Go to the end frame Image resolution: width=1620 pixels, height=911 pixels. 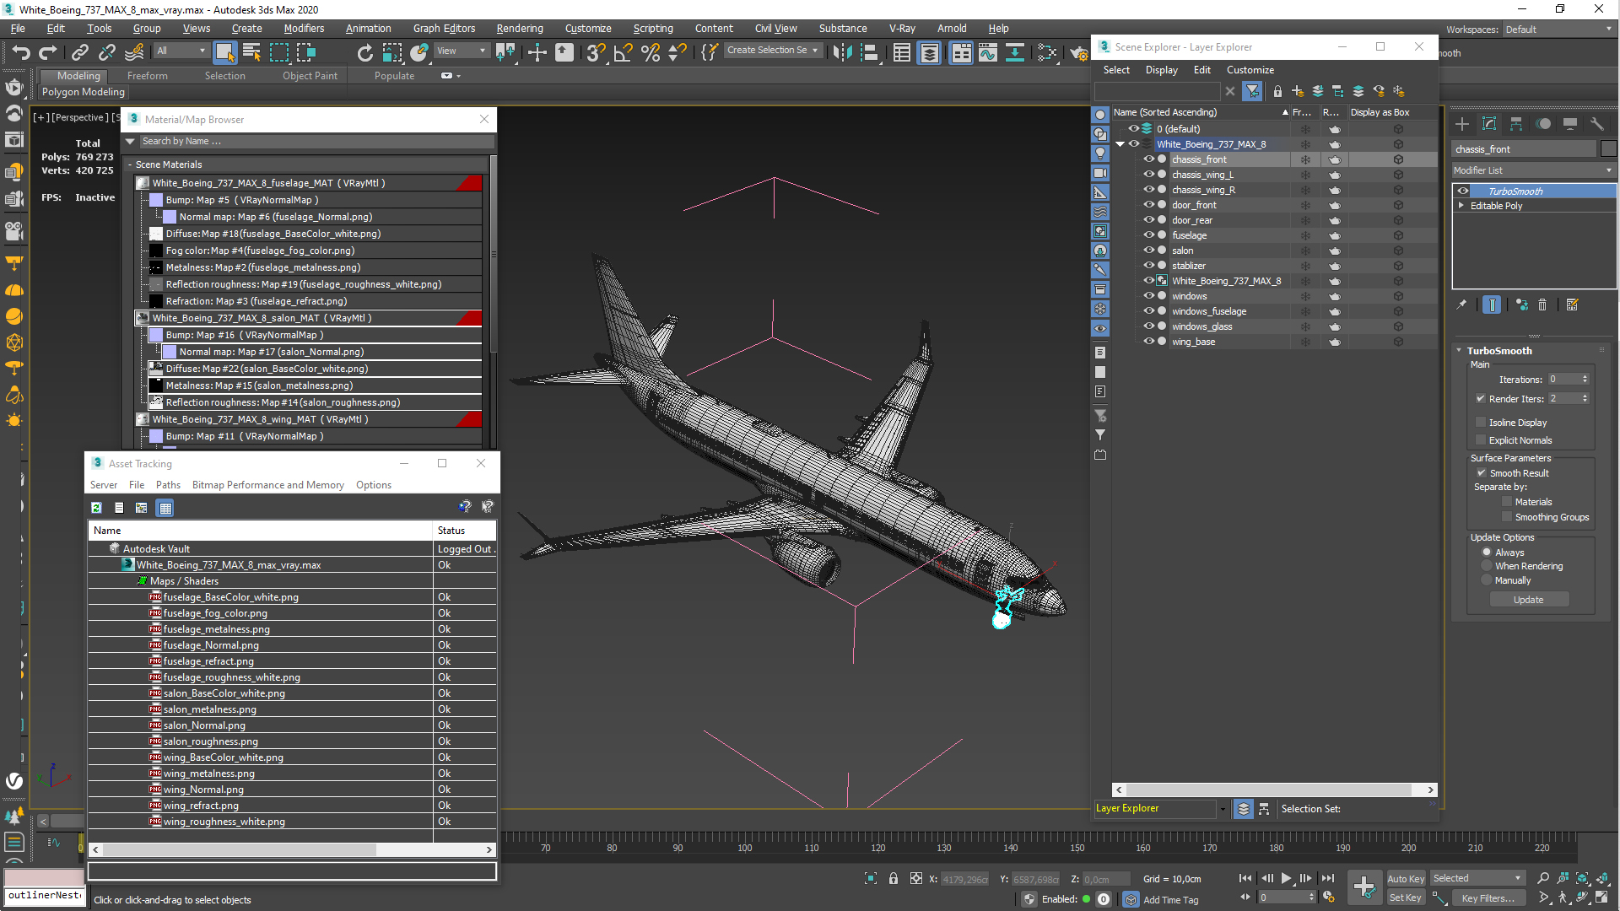tap(1328, 878)
